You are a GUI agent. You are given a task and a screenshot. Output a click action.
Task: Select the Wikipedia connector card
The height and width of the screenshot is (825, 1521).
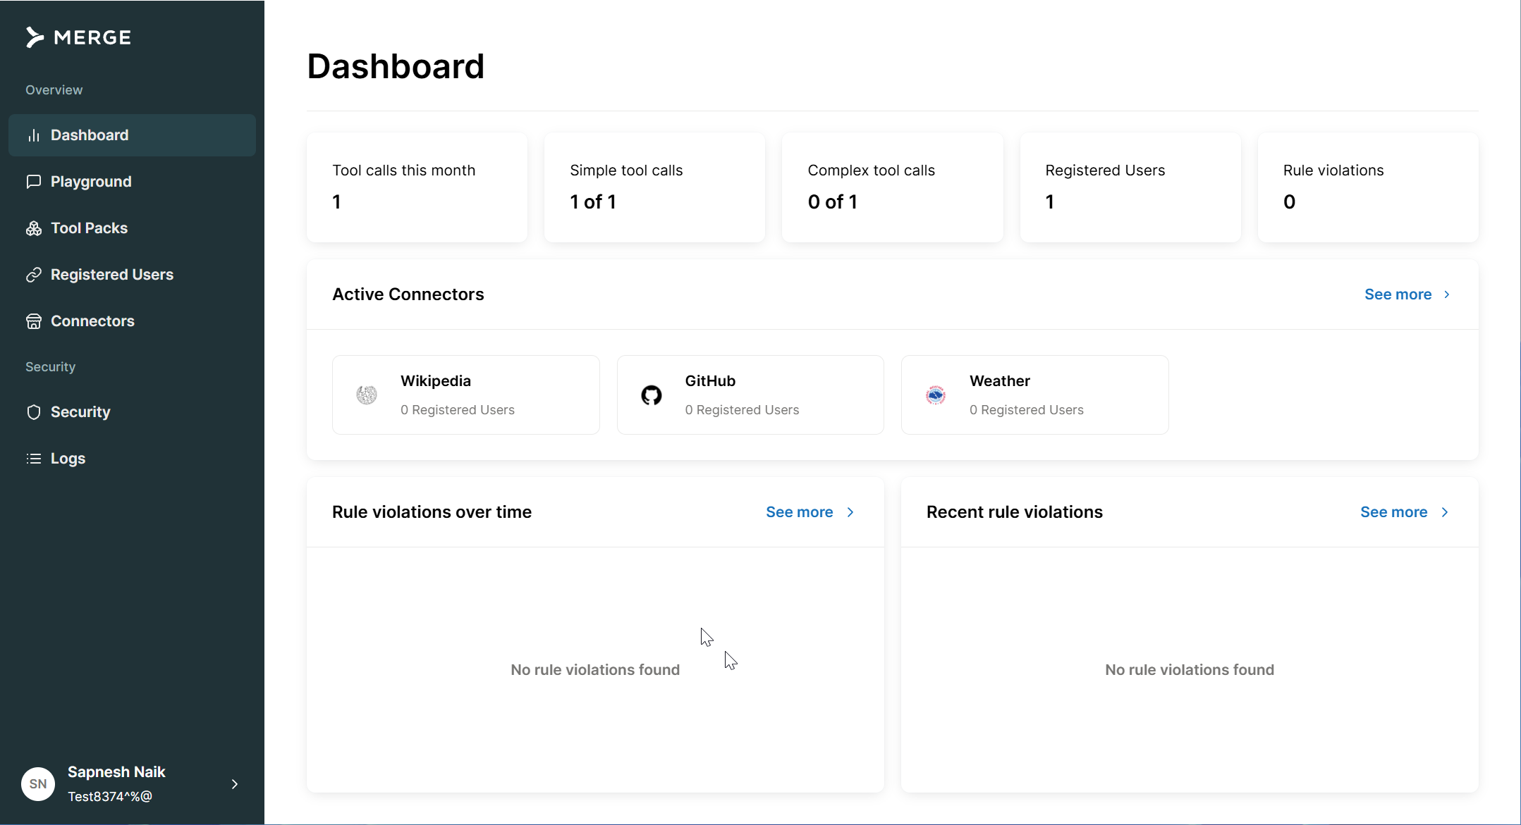[x=465, y=395]
